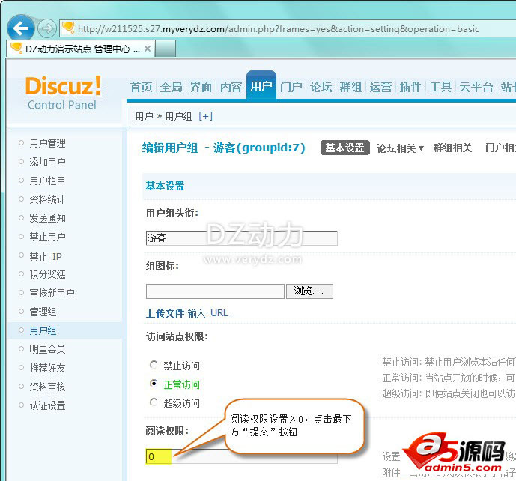Open 审核新用户 in the sidebar
This screenshot has height=481, width=516.
52,293
